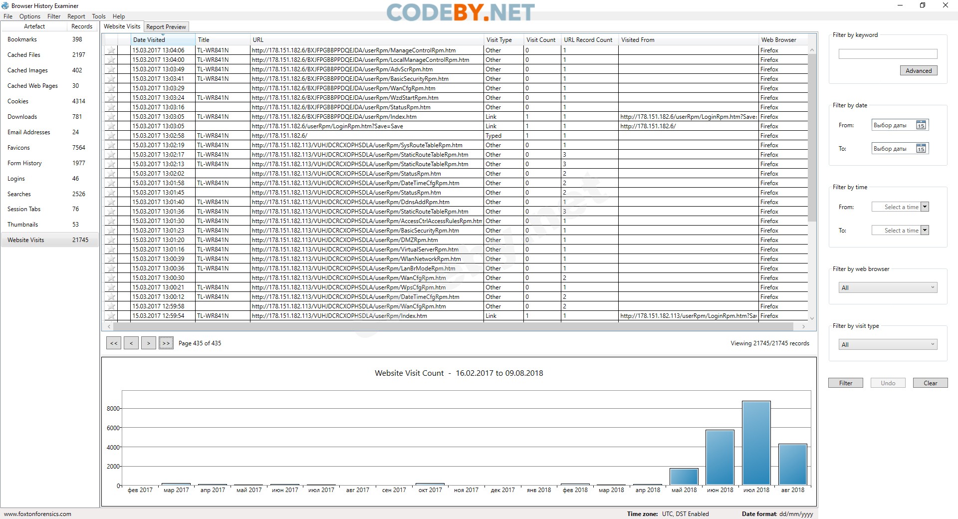Open the From date calendar picker icon
This screenshot has height=519, width=958.
921,125
